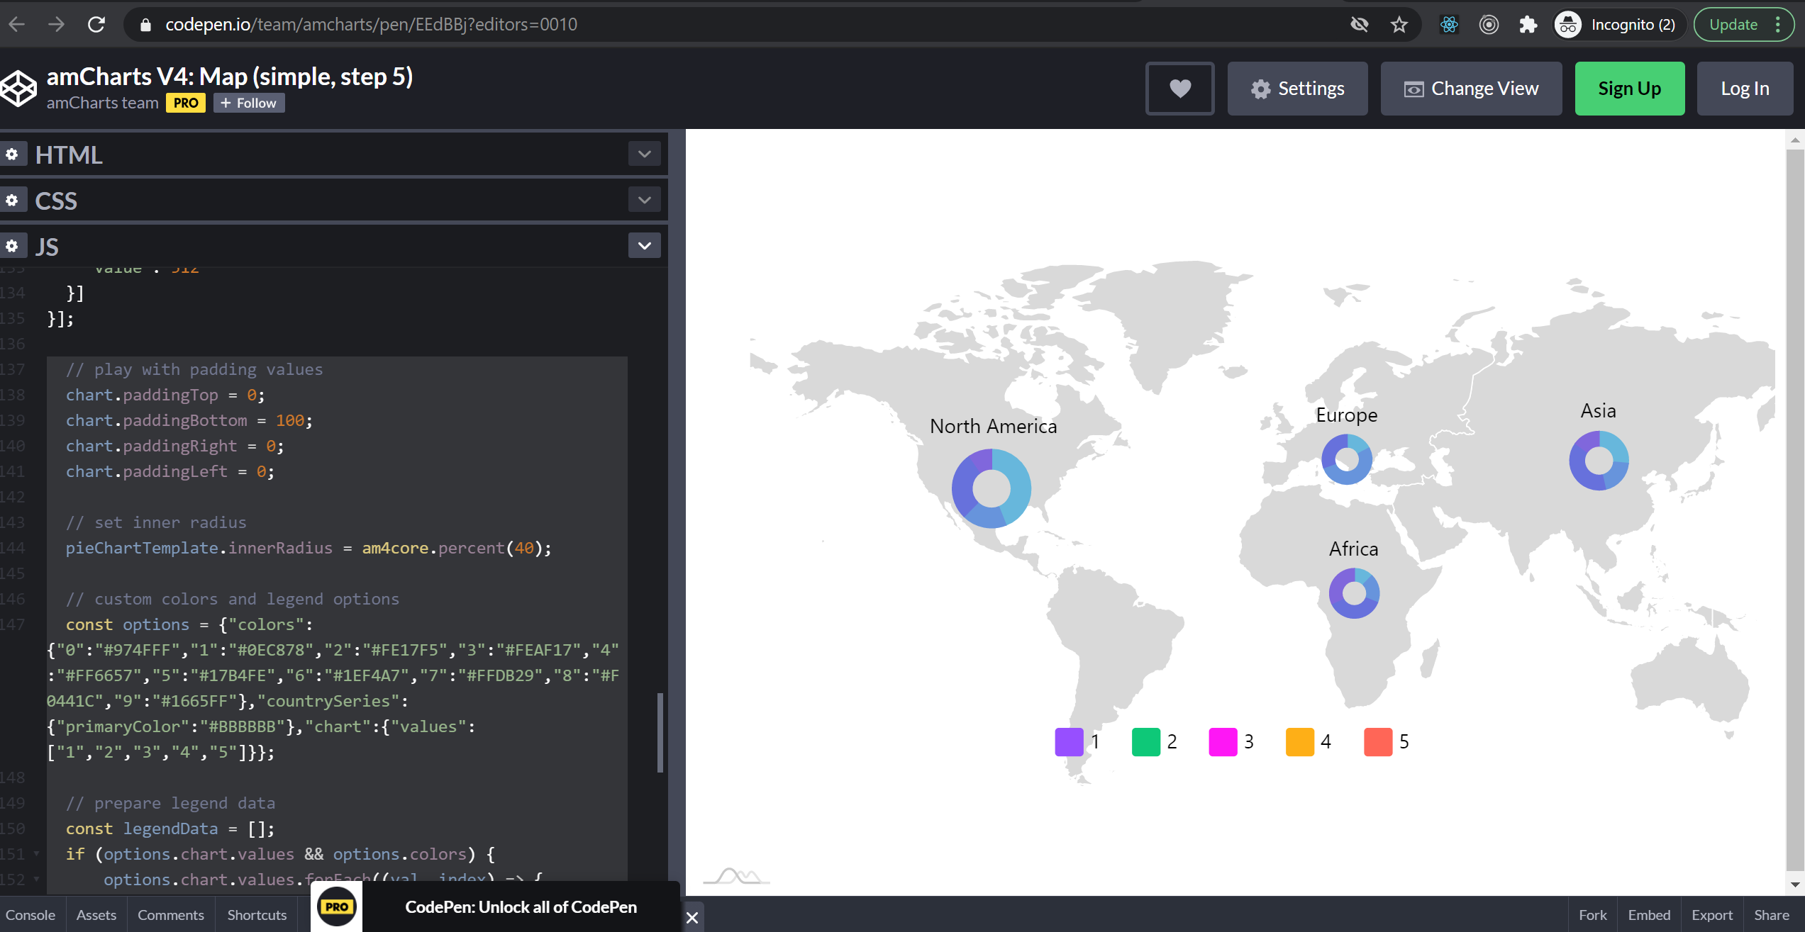Click the CodePen logo

coord(19,87)
